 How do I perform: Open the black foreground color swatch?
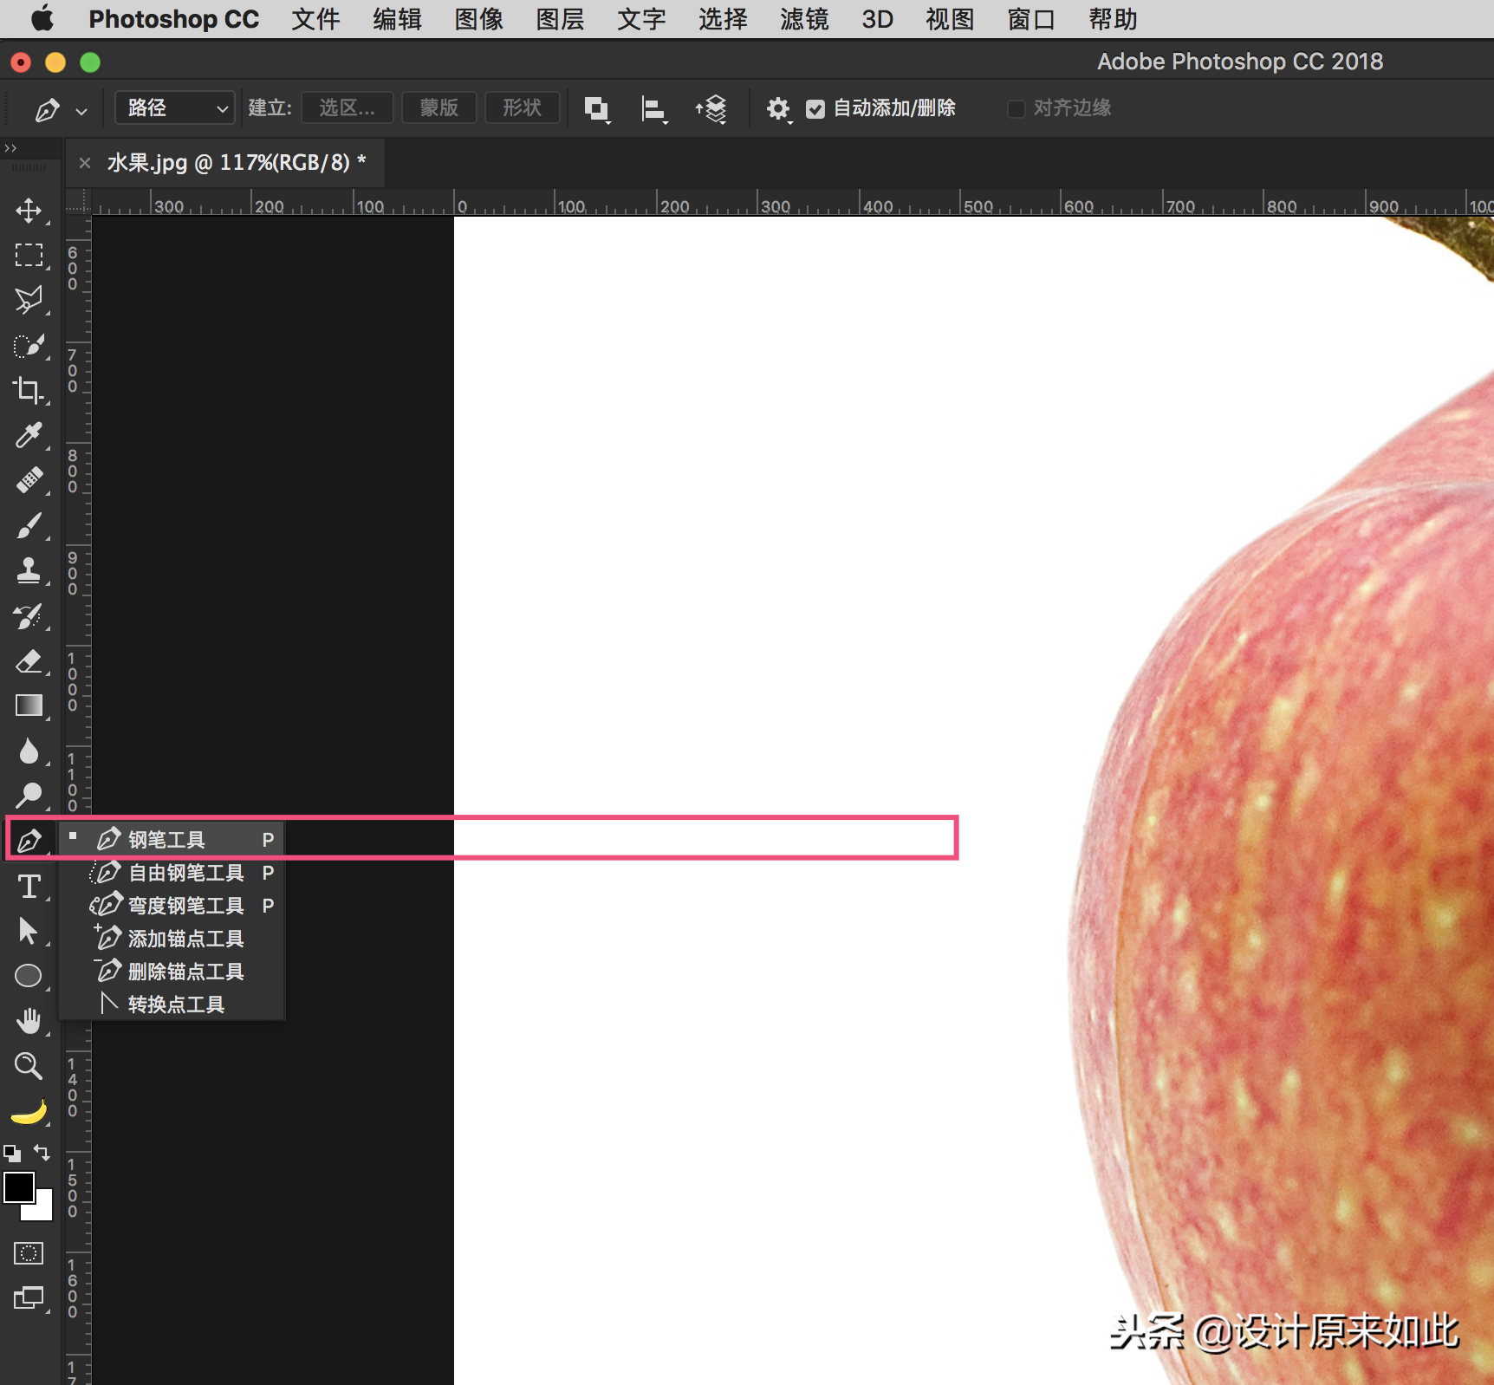pos(19,1187)
